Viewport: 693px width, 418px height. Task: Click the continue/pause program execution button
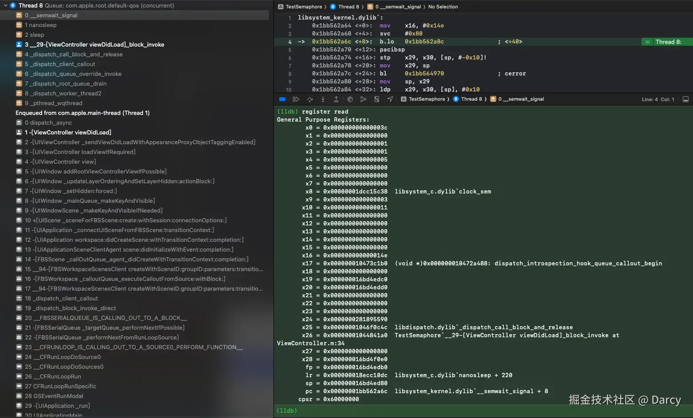[296, 99]
